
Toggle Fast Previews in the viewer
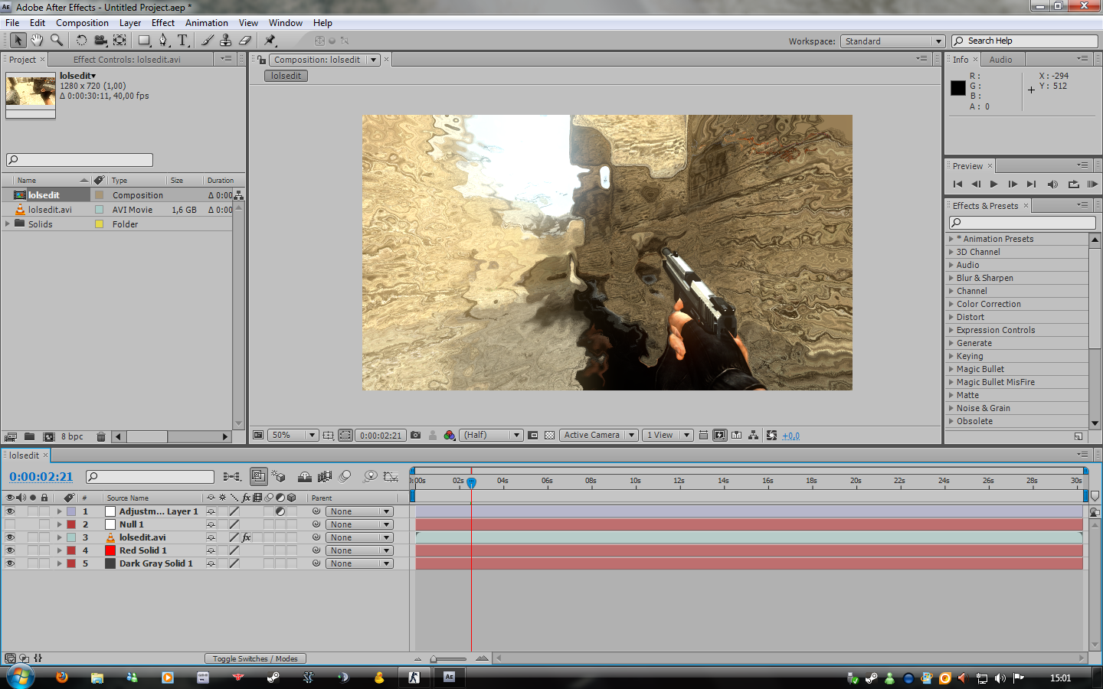click(x=719, y=435)
